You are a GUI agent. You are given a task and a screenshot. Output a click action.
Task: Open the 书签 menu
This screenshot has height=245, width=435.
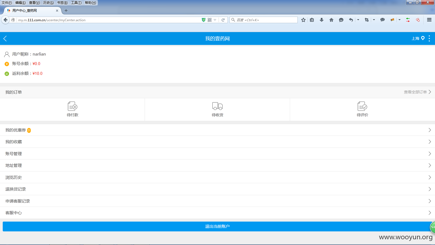coord(62,3)
